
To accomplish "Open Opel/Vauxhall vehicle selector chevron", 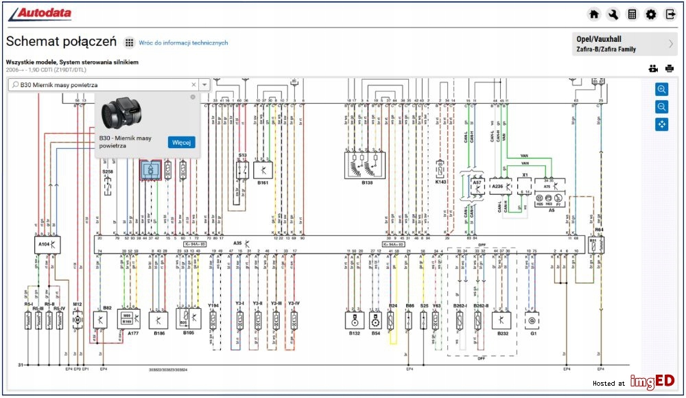I will pos(671,44).
